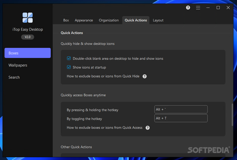
Task: Toggle Show icons at startup checkbox
Action: click(x=69, y=67)
